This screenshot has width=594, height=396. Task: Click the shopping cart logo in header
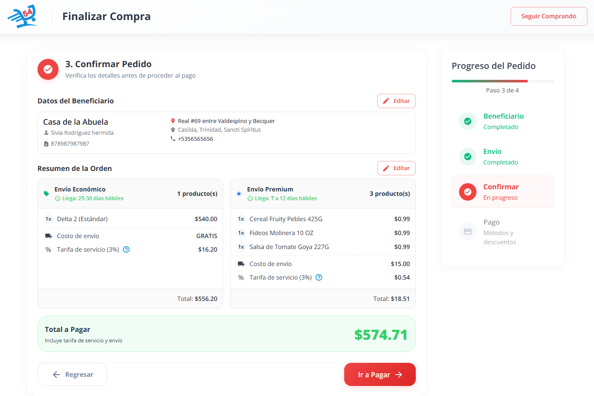point(23,17)
